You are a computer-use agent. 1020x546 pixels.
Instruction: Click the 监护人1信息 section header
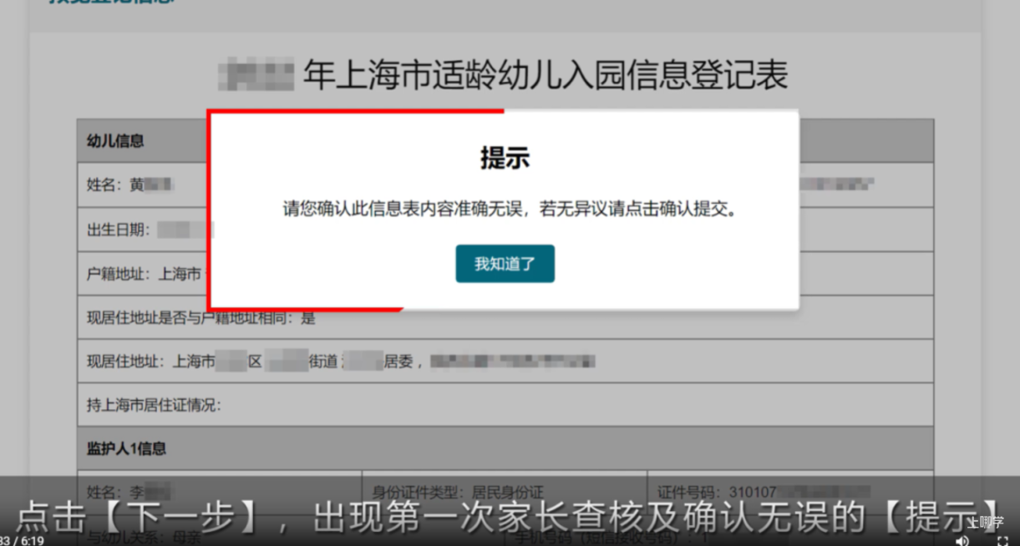tap(505, 448)
